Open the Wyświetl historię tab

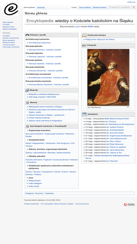tap(100, 7)
